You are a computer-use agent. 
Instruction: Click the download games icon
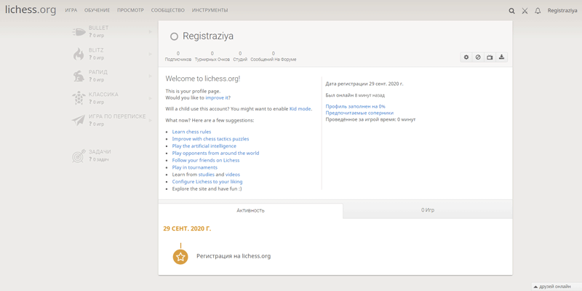point(501,57)
